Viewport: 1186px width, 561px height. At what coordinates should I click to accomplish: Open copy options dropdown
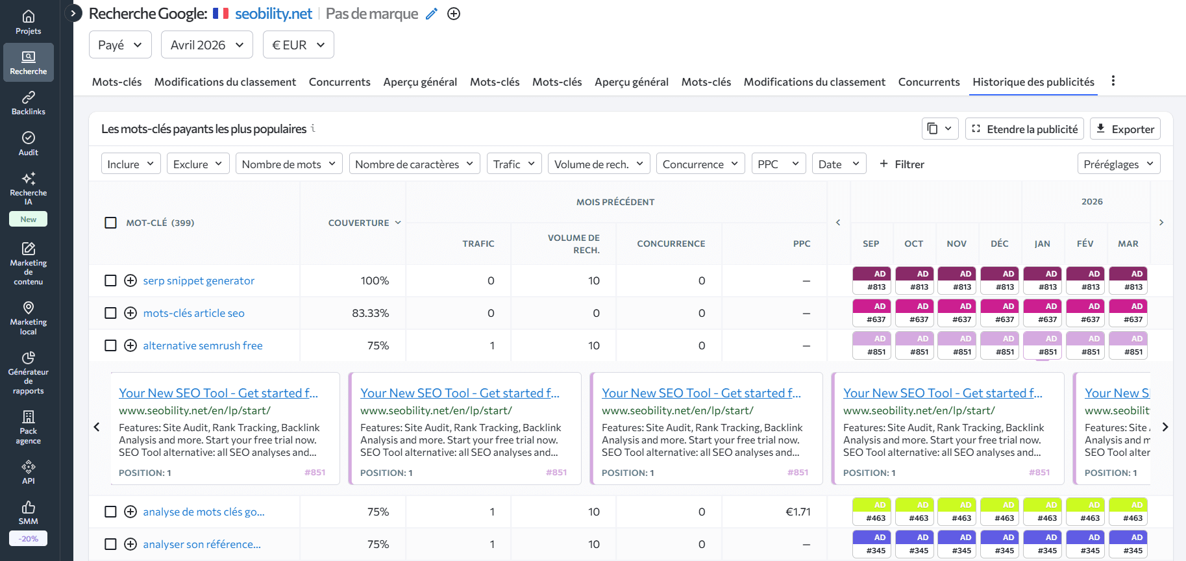(940, 129)
